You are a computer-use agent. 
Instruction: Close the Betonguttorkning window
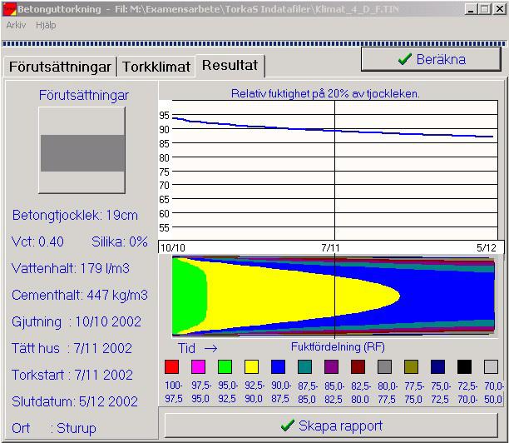pos(500,9)
